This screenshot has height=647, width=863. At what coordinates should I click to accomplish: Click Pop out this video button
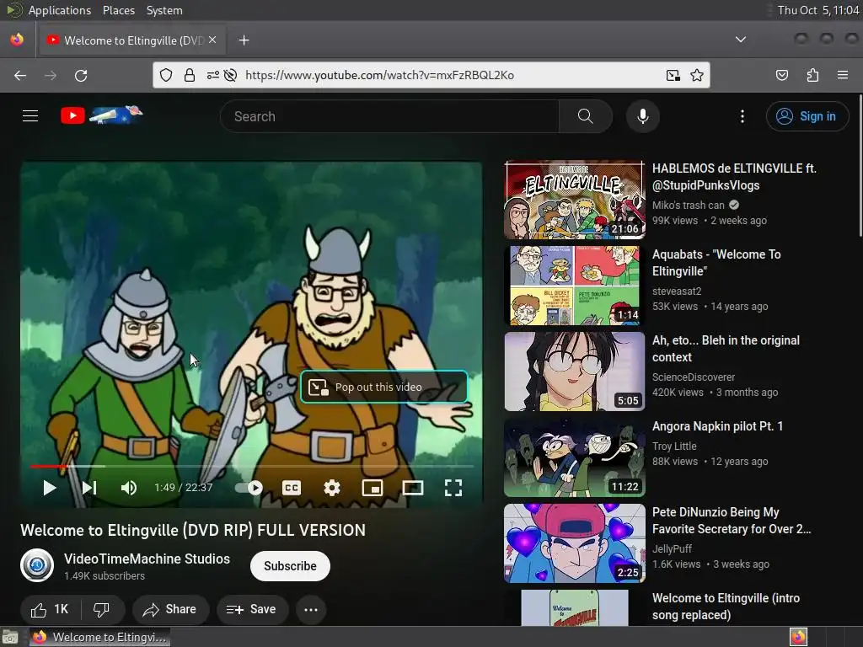(x=384, y=387)
